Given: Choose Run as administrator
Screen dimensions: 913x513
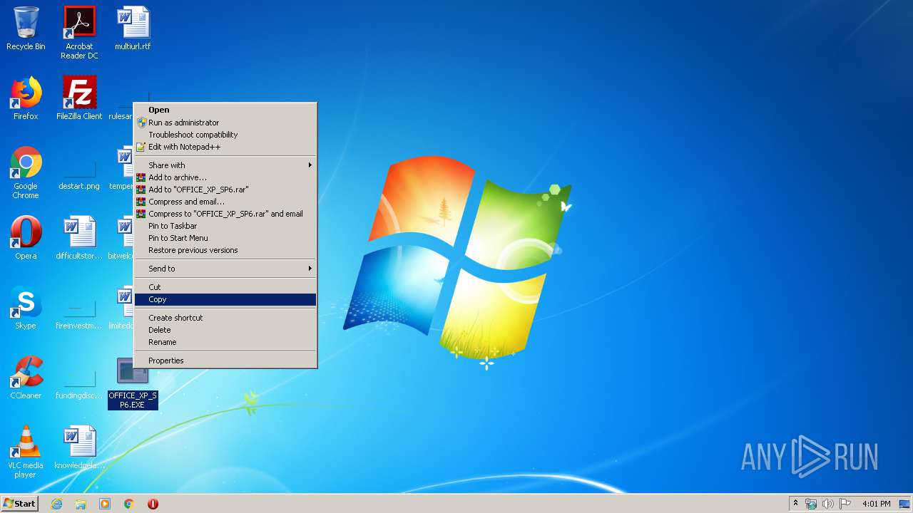Looking at the screenshot, I should tap(225, 123).
